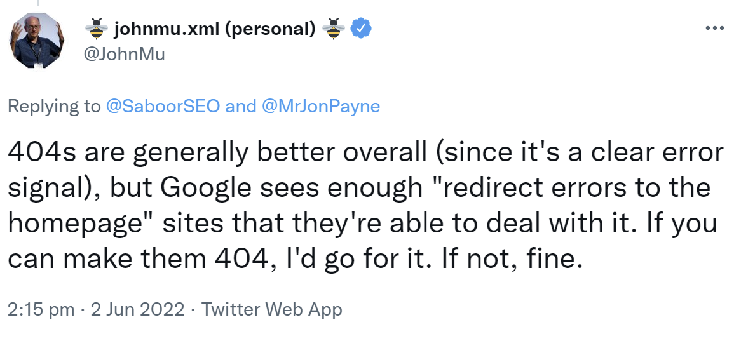Click the display name johnmu.xml (personal)

pos(215,29)
